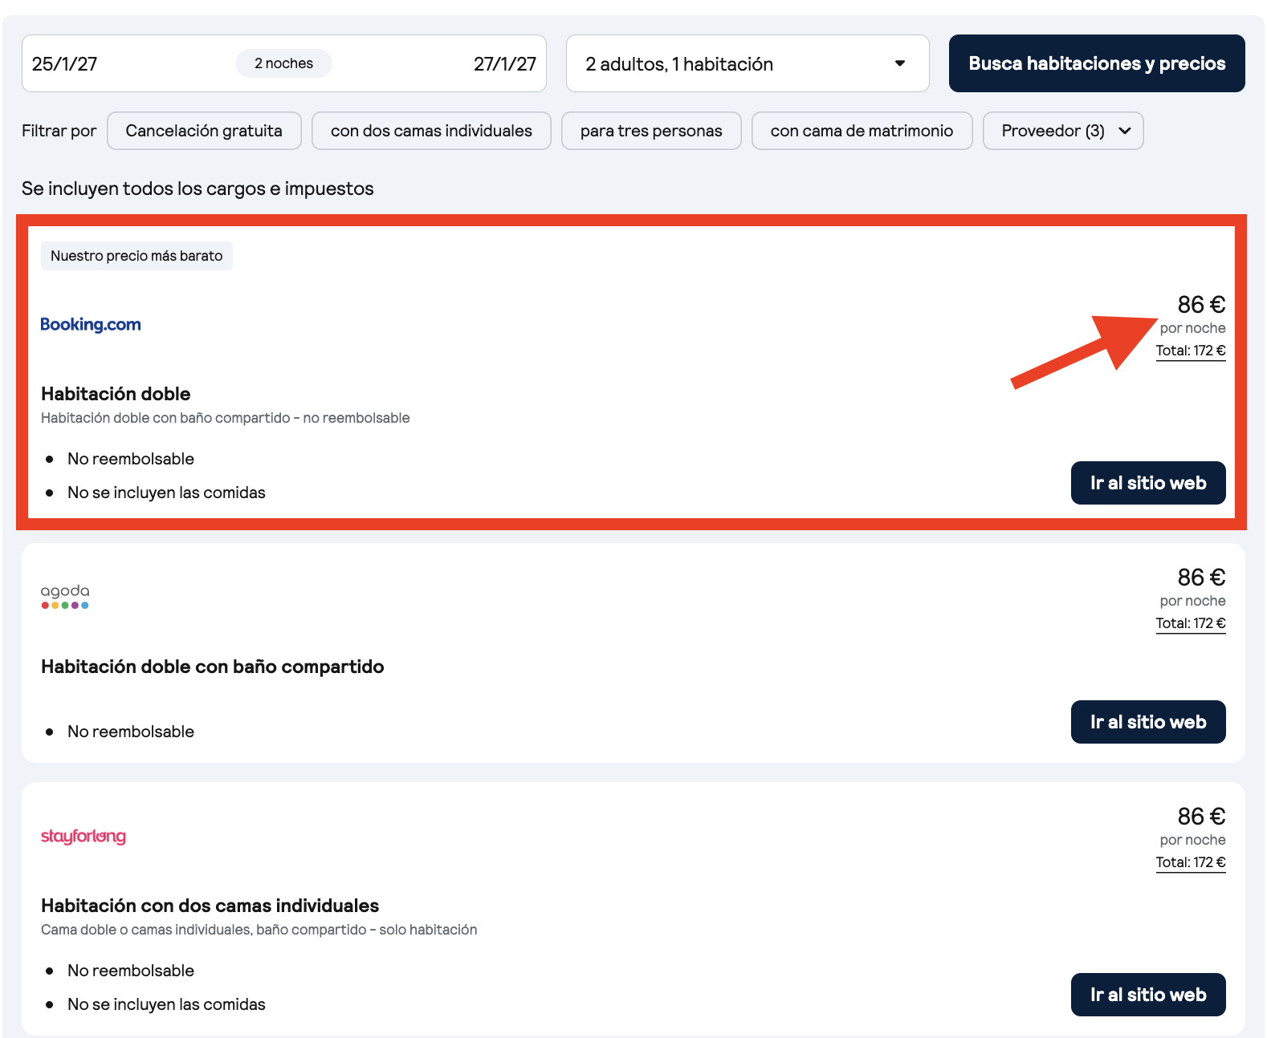Image resolution: width=1267 pixels, height=1038 pixels.
Task: Go to Agoda site via Ir al sitio web
Action: (1148, 722)
